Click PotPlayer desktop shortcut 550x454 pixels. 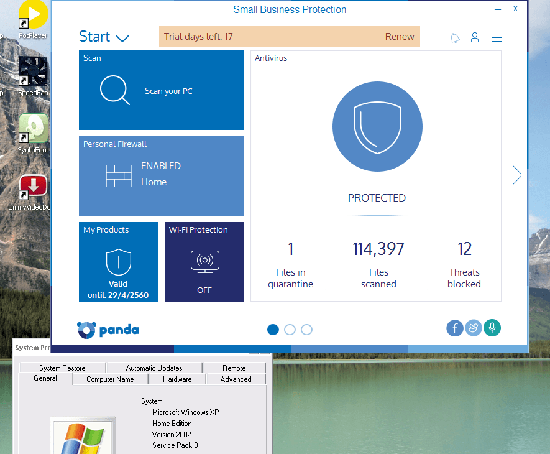click(x=33, y=20)
